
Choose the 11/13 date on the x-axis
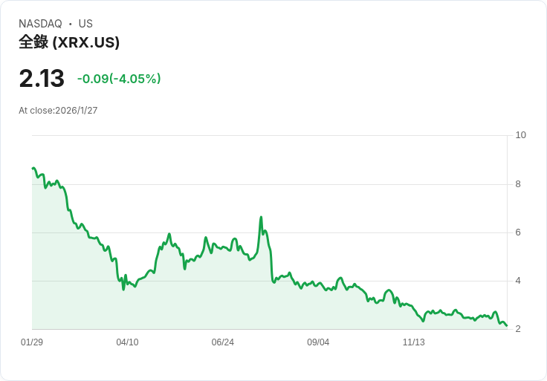[413, 342]
